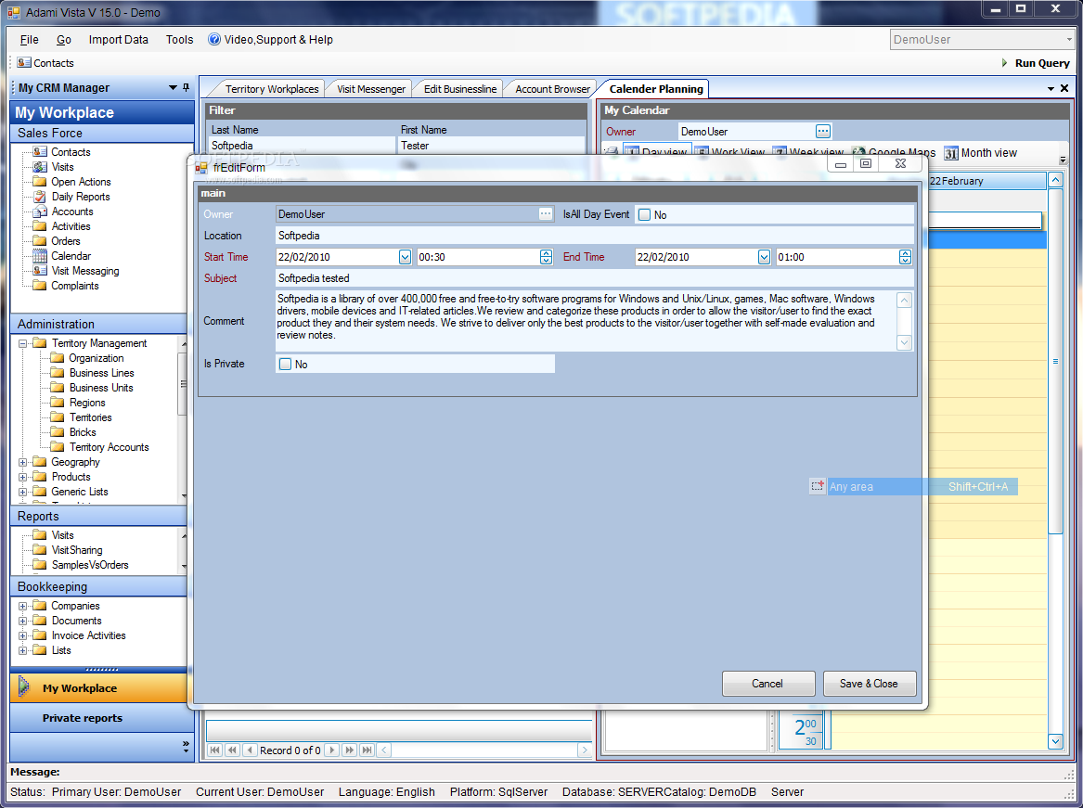
Task: Open the My CRM Manager dropdown arrow
Action: click(x=173, y=88)
